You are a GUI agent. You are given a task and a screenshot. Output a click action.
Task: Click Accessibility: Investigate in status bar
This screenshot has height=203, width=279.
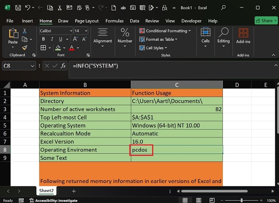tap(56, 200)
